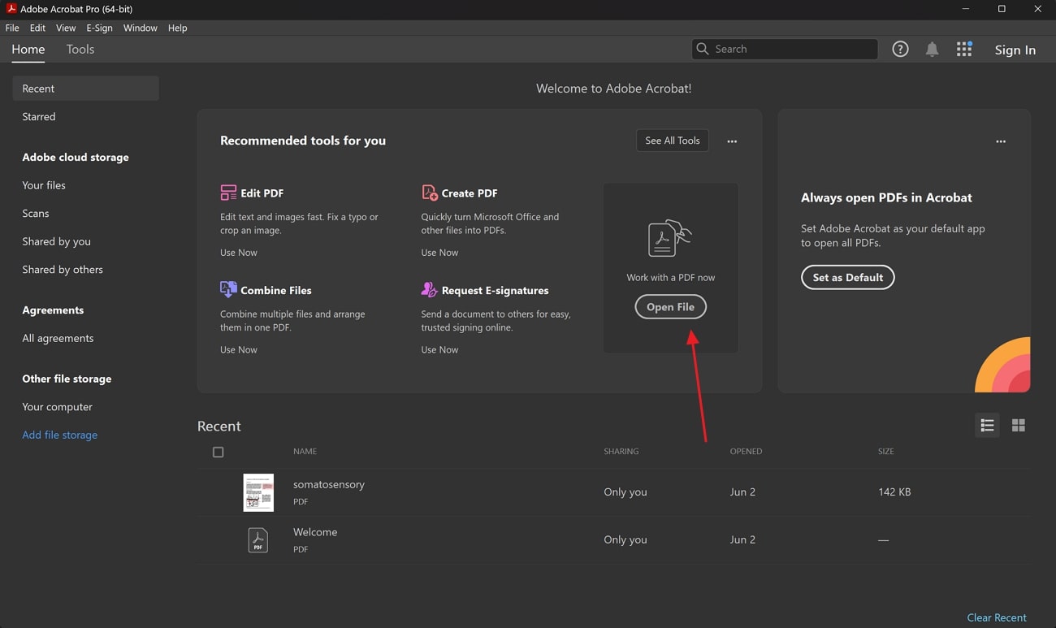
Task: Switch to the Tools tab
Action: [x=80, y=49]
